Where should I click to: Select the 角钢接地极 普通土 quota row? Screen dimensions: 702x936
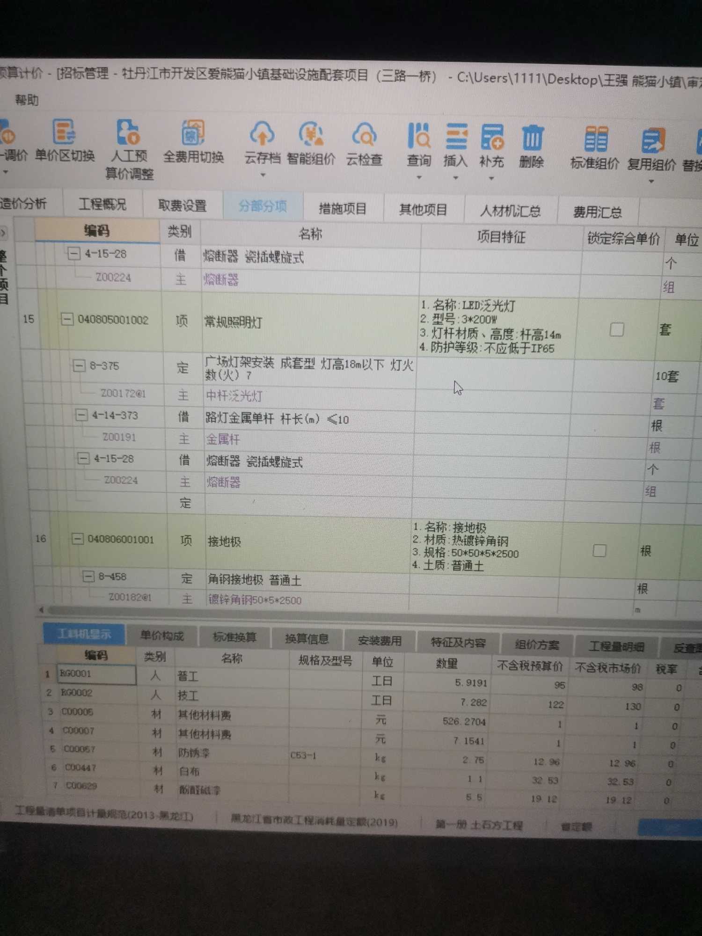tap(254, 580)
